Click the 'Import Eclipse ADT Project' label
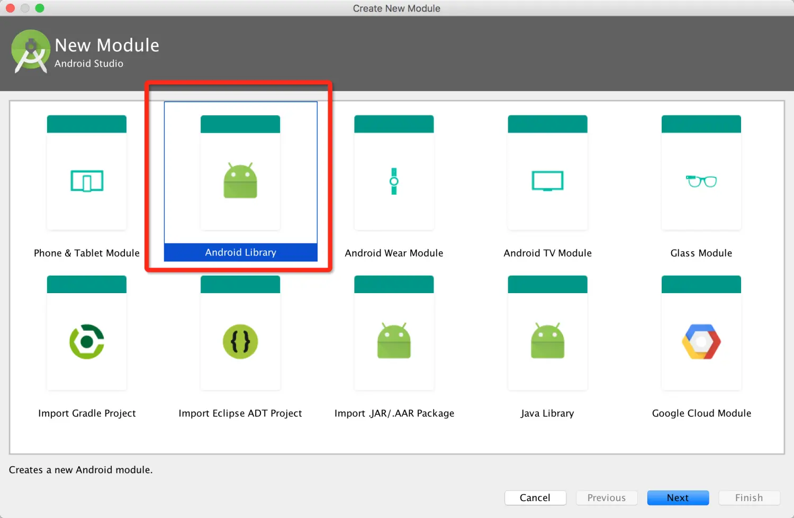The height and width of the screenshot is (518, 794). click(x=240, y=413)
